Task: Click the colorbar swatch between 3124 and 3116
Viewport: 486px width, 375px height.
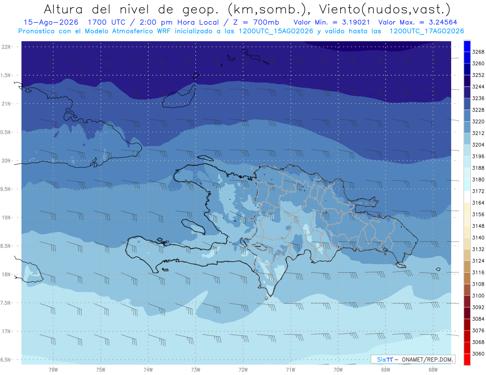Action: [x=467, y=267]
